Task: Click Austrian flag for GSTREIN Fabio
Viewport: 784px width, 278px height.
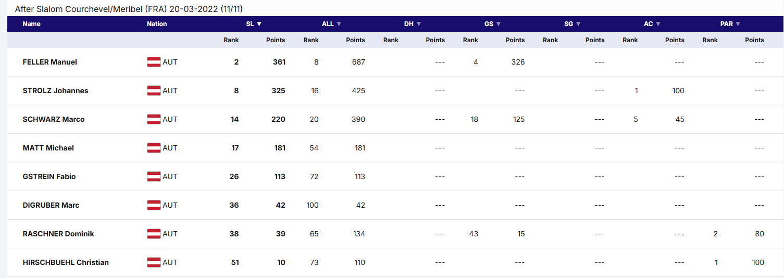Action: [x=154, y=176]
